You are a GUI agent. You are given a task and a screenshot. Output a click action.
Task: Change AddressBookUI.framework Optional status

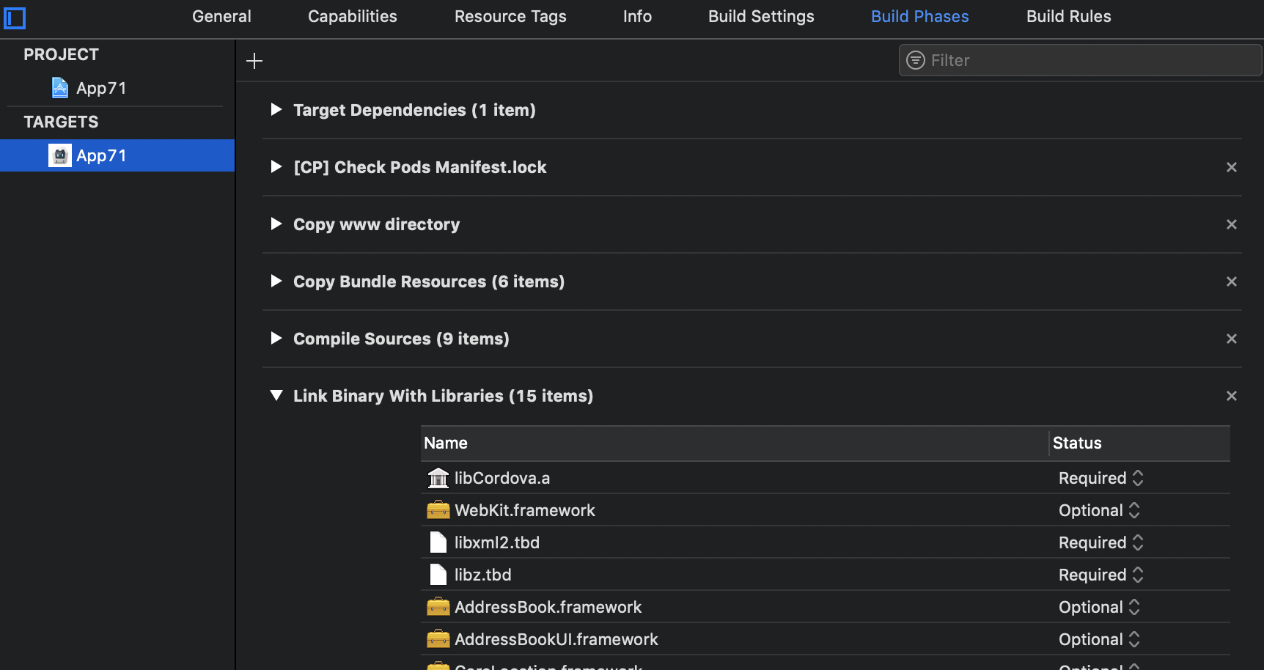[1135, 638]
